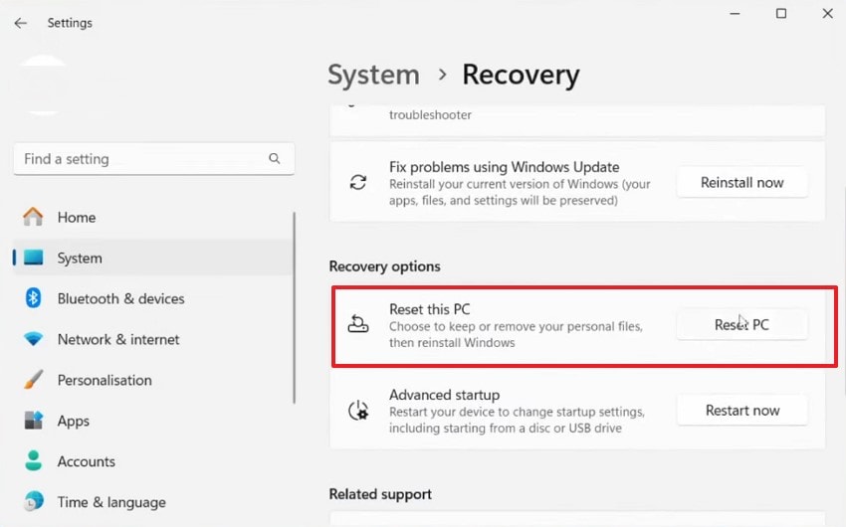Screen dimensions: 846x527
Task: Click System in the breadcrumb header
Action: point(373,75)
